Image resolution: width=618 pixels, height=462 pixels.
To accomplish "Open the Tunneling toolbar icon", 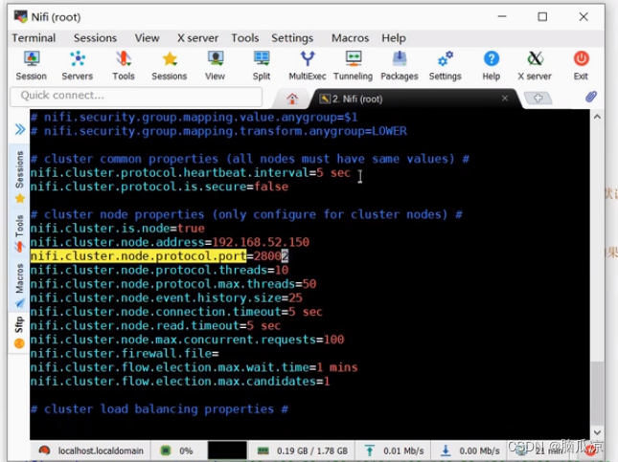I will point(354,65).
